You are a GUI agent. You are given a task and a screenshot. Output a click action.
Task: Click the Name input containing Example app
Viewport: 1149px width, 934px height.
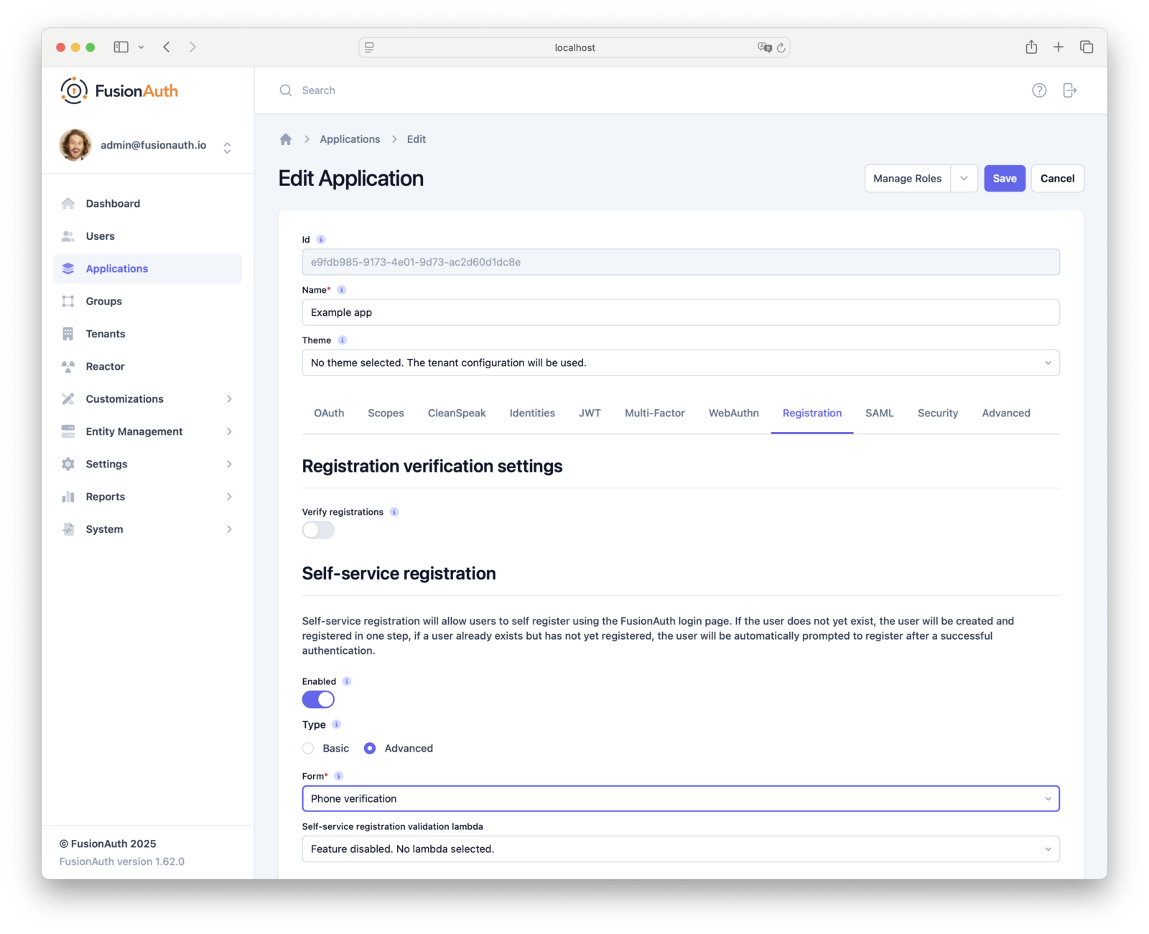pyautogui.click(x=680, y=312)
